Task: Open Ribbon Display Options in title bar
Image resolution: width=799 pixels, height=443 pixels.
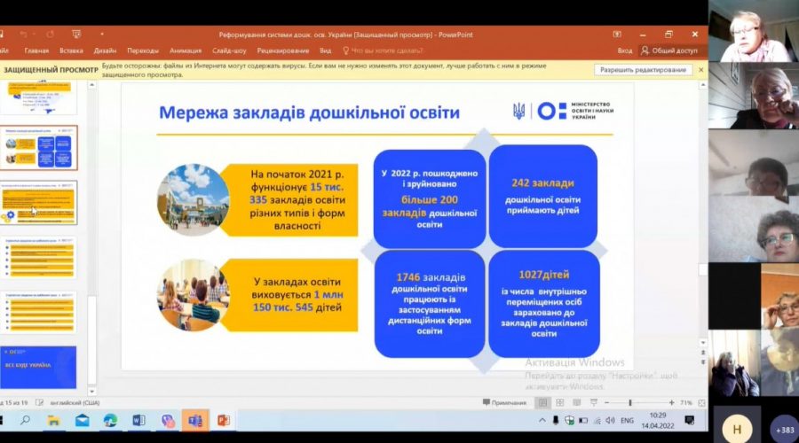Action: tap(617, 35)
